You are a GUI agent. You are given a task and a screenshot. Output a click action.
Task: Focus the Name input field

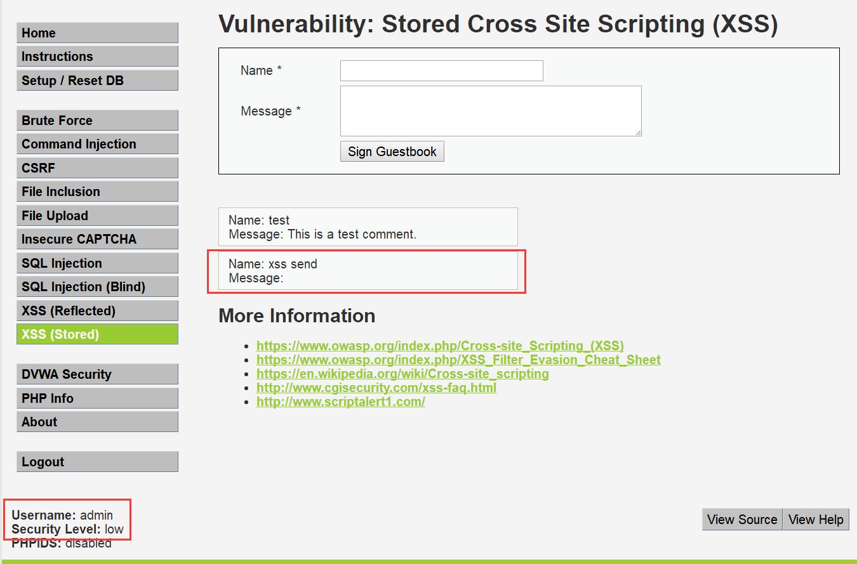point(442,70)
